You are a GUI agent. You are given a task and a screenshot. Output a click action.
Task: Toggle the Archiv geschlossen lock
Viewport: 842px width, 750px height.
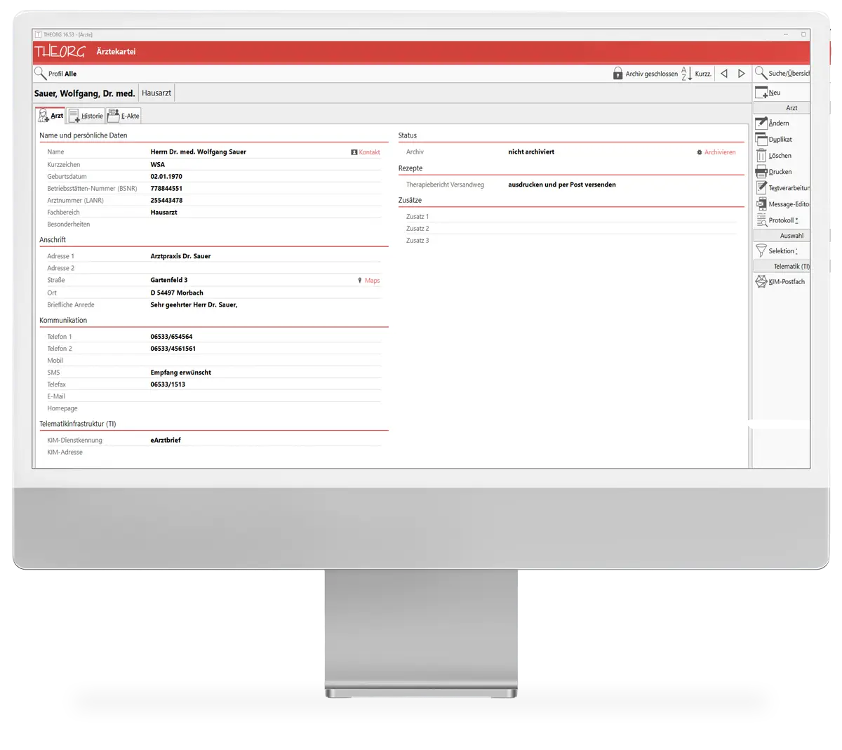[x=617, y=74]
